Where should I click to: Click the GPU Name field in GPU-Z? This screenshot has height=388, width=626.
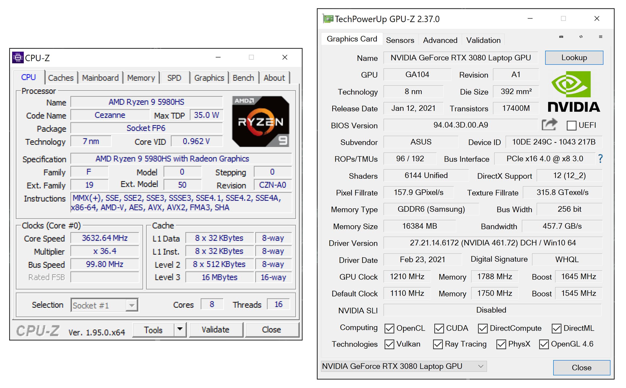[x=461, y=58]
